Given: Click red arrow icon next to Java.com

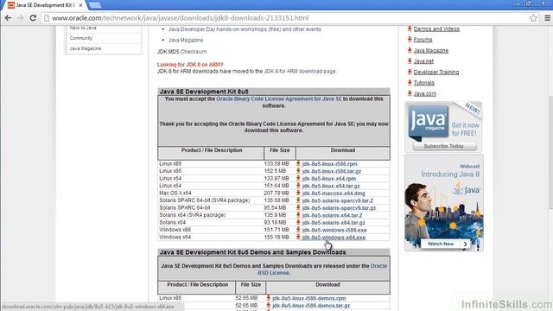Looking at the screenshot, I should [x=410, y=93].
